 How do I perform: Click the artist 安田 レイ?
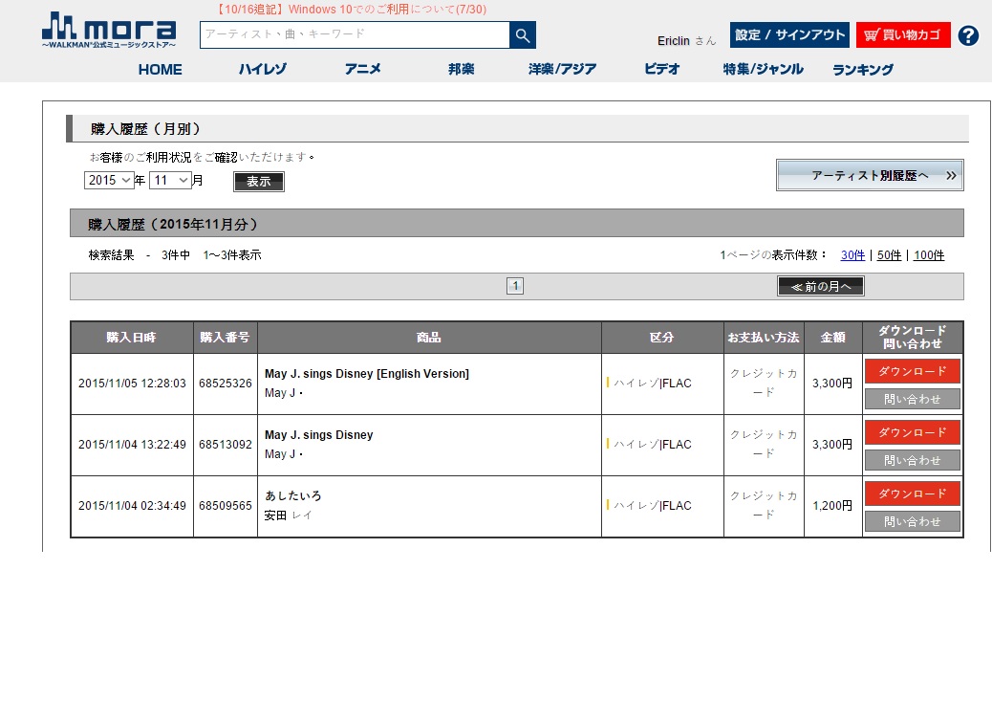click(288, 516)
